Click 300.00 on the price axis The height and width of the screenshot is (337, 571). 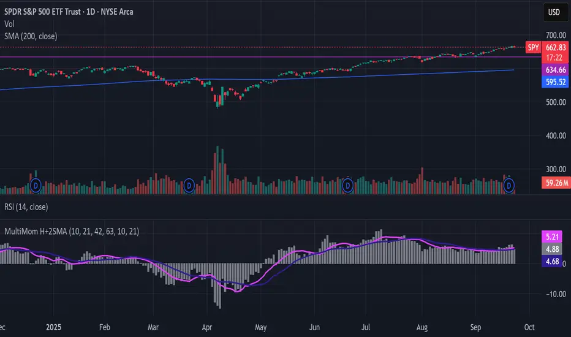click(556, 169)
